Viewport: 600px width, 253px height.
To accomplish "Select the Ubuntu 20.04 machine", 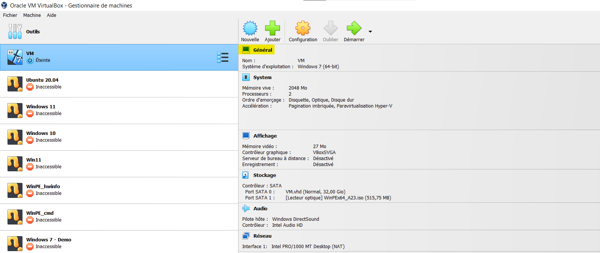I will coord(42,84).
